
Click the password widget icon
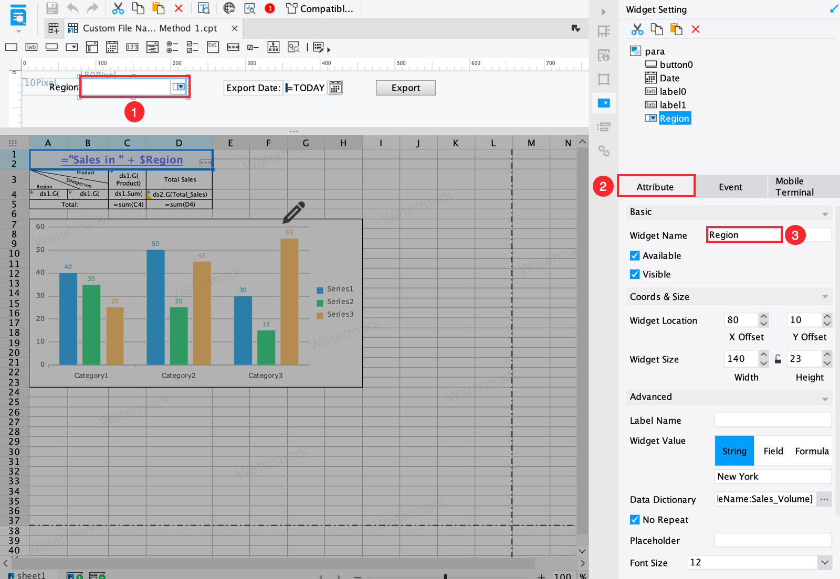click(x=233, y=48)
